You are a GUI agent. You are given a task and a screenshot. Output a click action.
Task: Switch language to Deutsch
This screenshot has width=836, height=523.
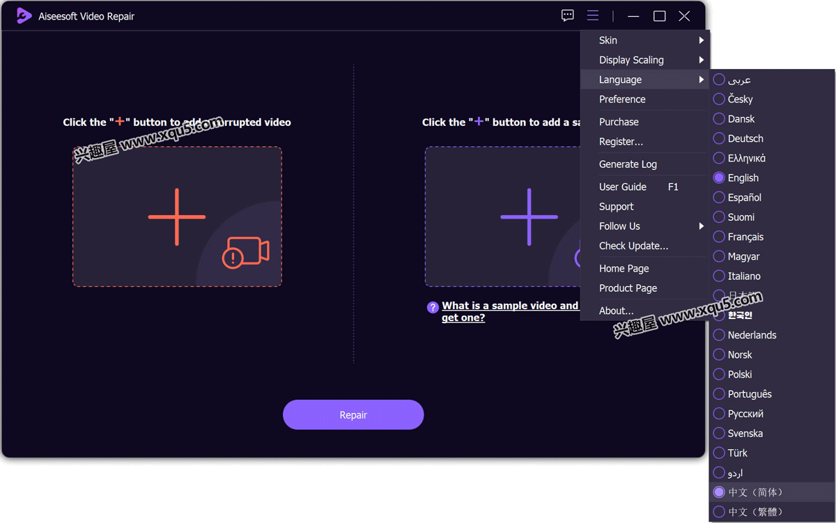pyautogui.click(x=772, y=139)
